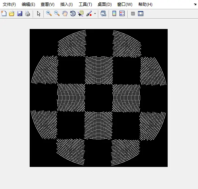Click the New Figure icon

(x=4, y=13)
